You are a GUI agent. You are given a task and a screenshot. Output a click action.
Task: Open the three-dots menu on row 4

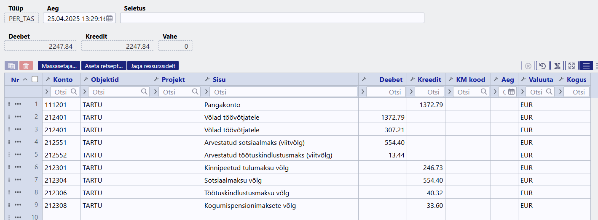click(x=18, y=142)
